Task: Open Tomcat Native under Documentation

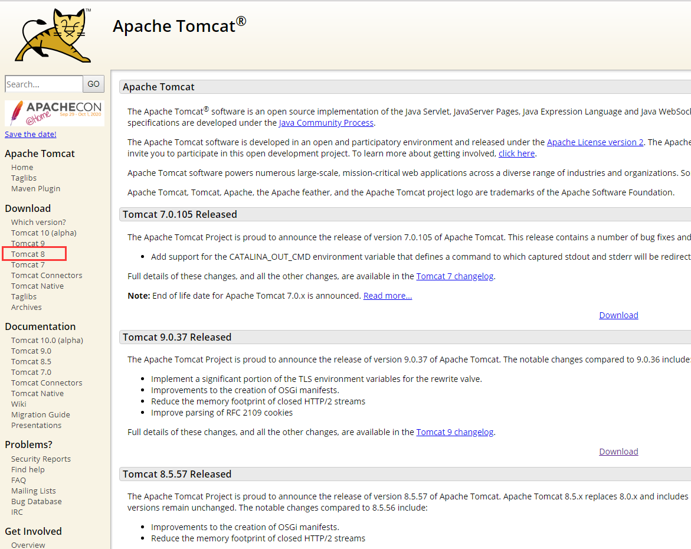Action: click(37, 393)
